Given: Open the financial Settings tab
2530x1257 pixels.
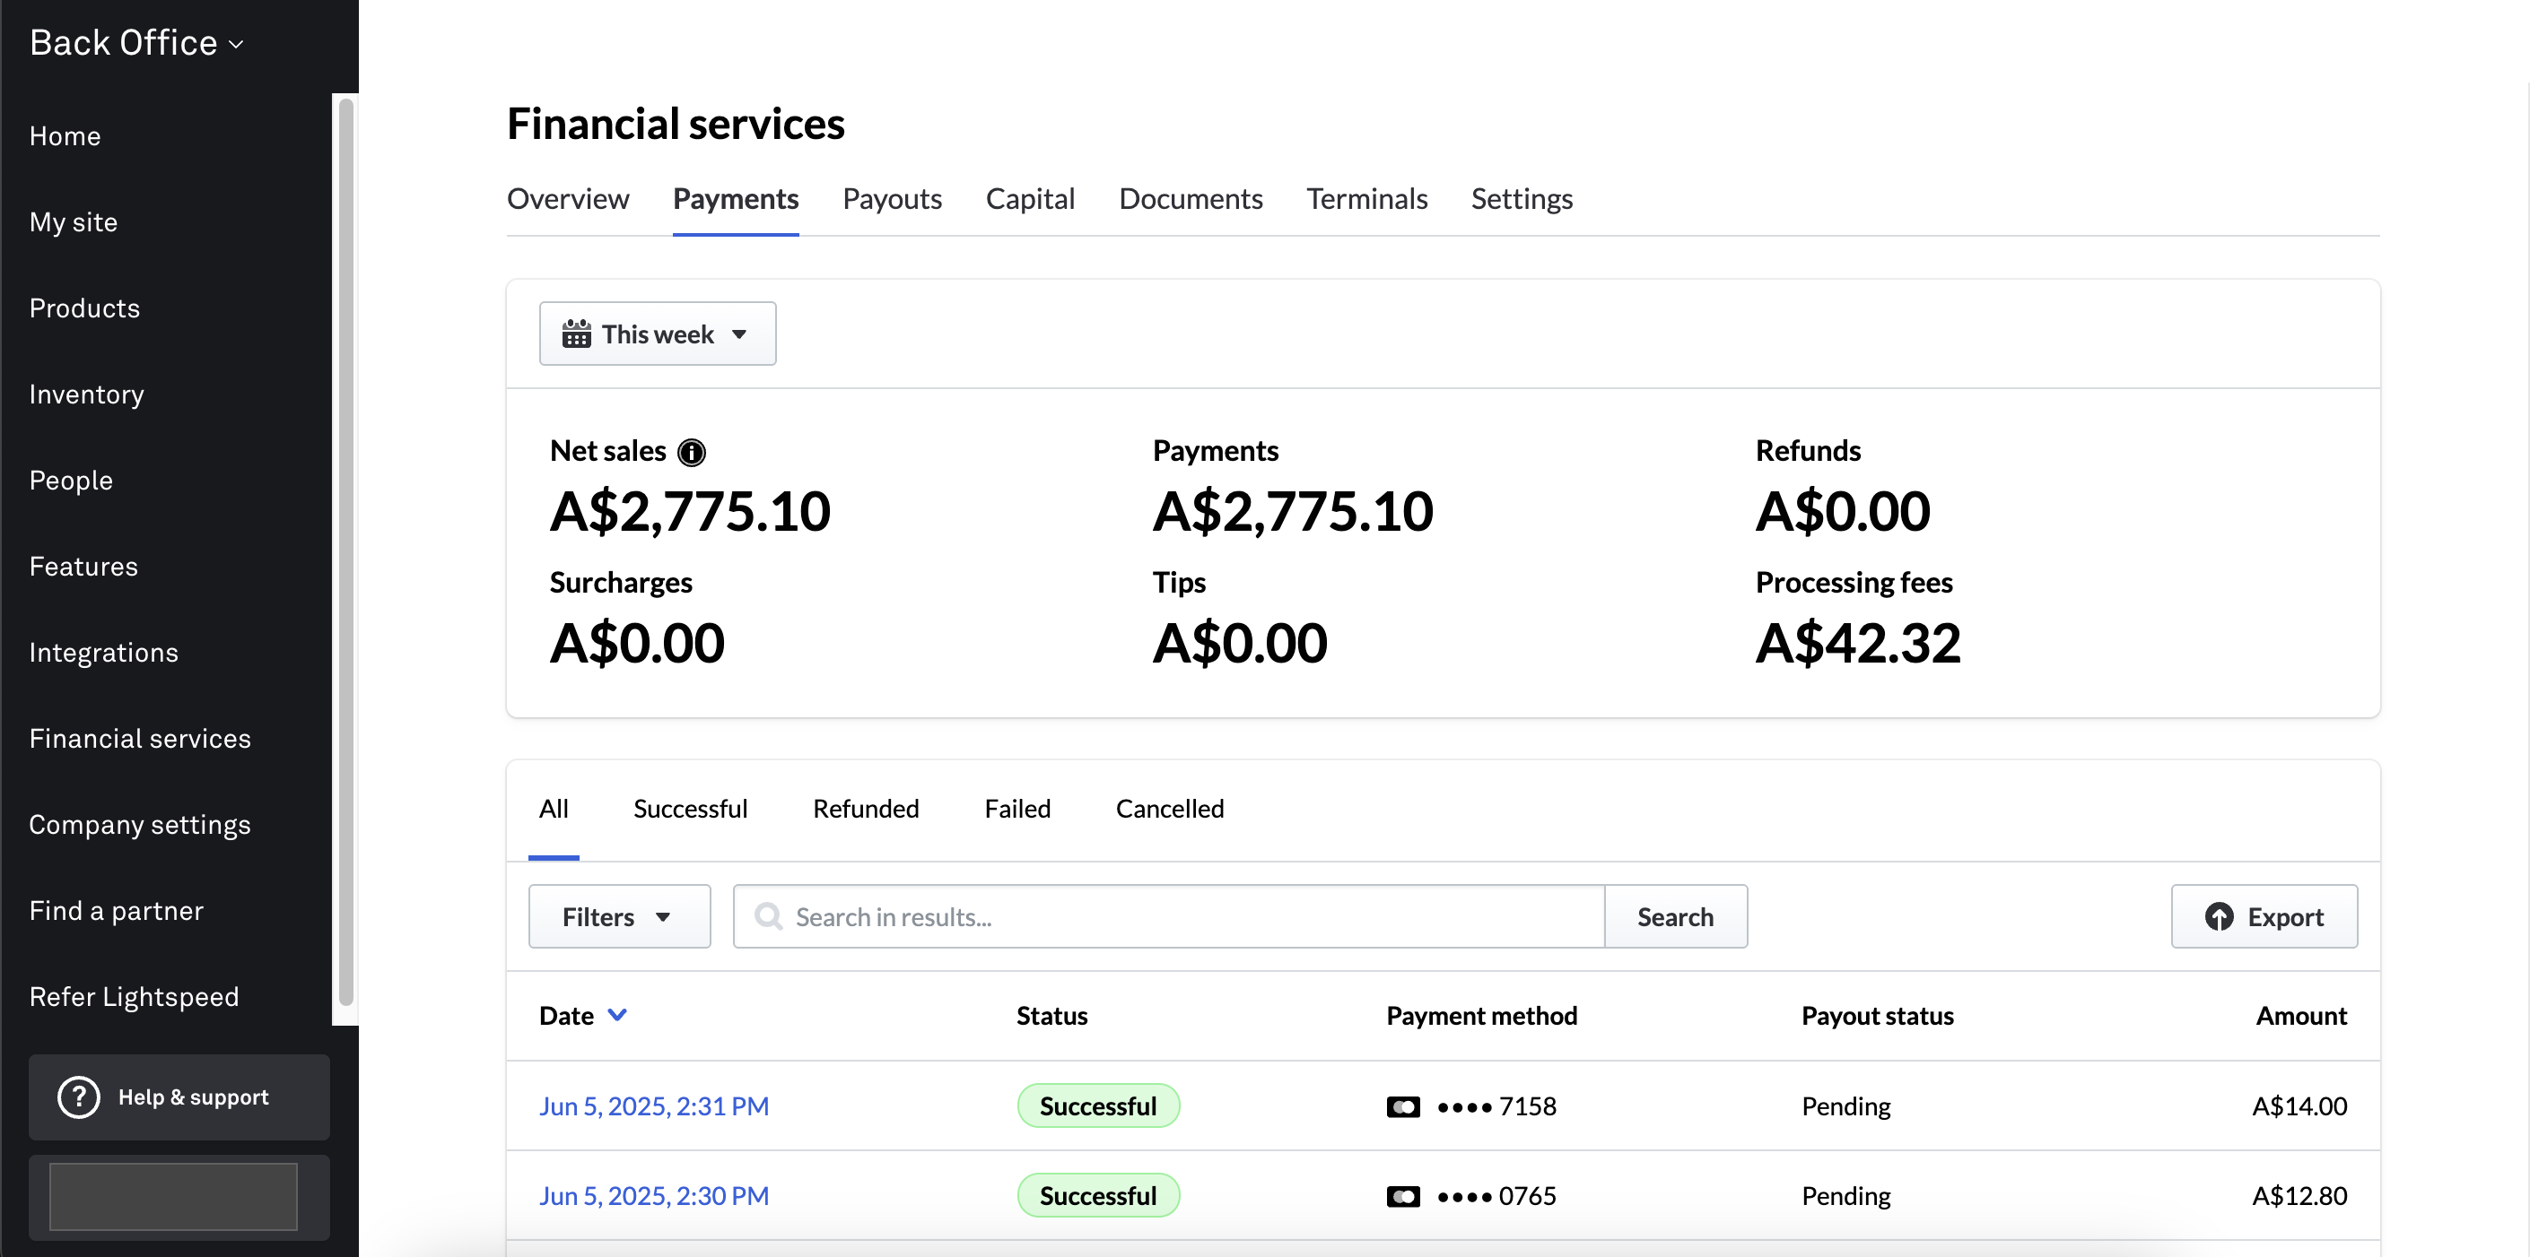Looking at the screenshot, I should pos(1522,199).
